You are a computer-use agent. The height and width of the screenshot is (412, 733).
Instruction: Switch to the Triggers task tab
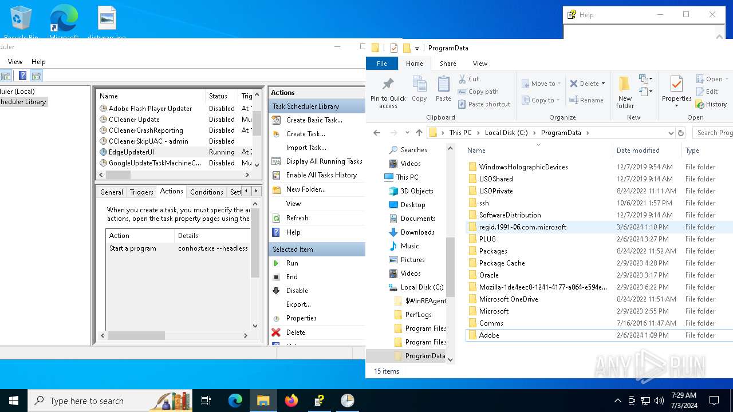point(141,192)
